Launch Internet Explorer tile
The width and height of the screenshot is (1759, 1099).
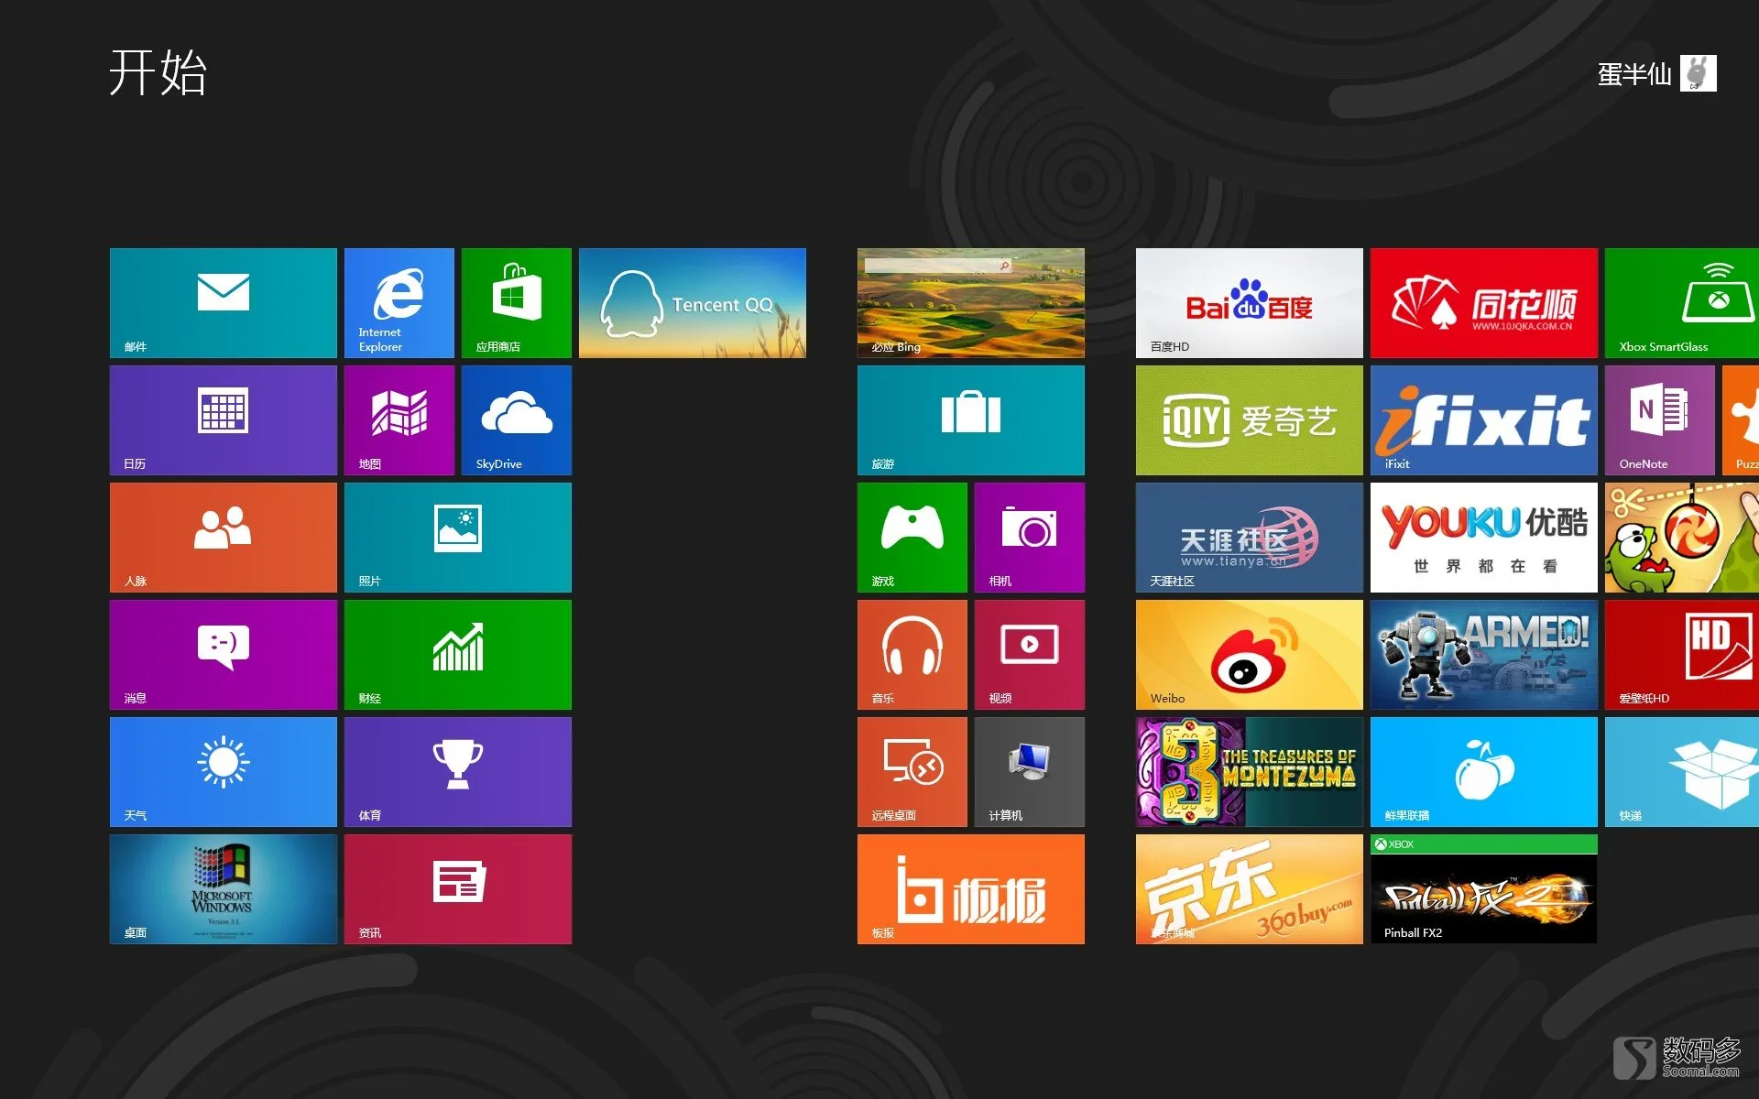[399, 303]
